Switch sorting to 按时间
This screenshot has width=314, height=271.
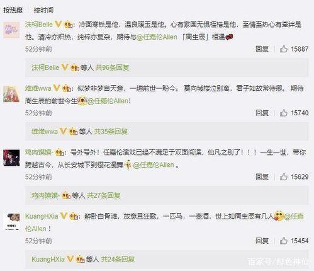click(x=43, y=10)
